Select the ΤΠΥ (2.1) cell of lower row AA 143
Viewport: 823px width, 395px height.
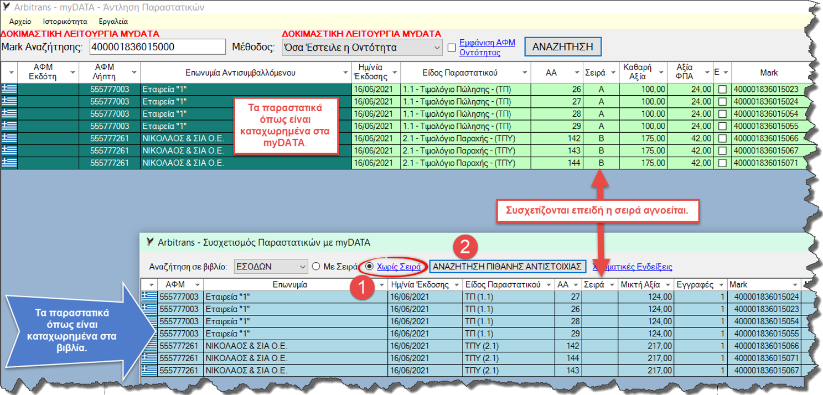(x=509, y=371)
